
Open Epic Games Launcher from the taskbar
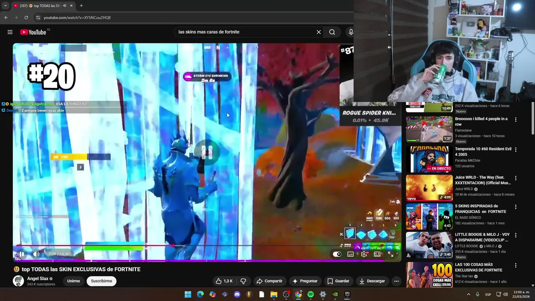[347, 294]
